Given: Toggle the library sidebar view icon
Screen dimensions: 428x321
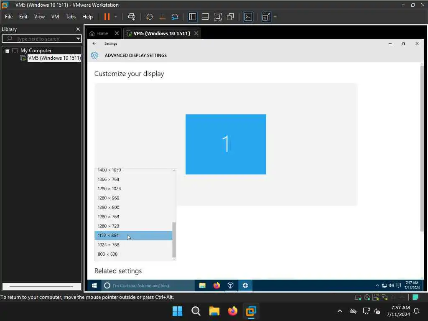Looking at the screenshot, I should 192,17.
